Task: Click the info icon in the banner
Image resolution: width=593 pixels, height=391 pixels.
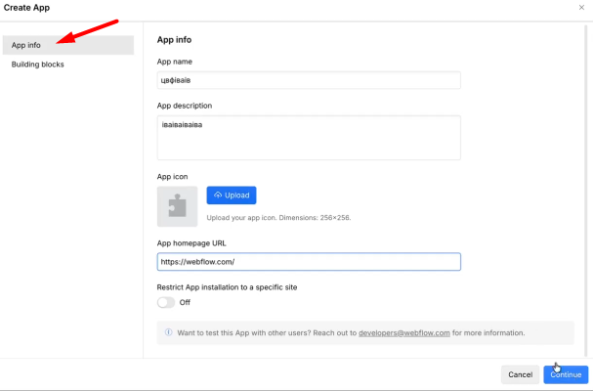Action: [x=169, y=332]
